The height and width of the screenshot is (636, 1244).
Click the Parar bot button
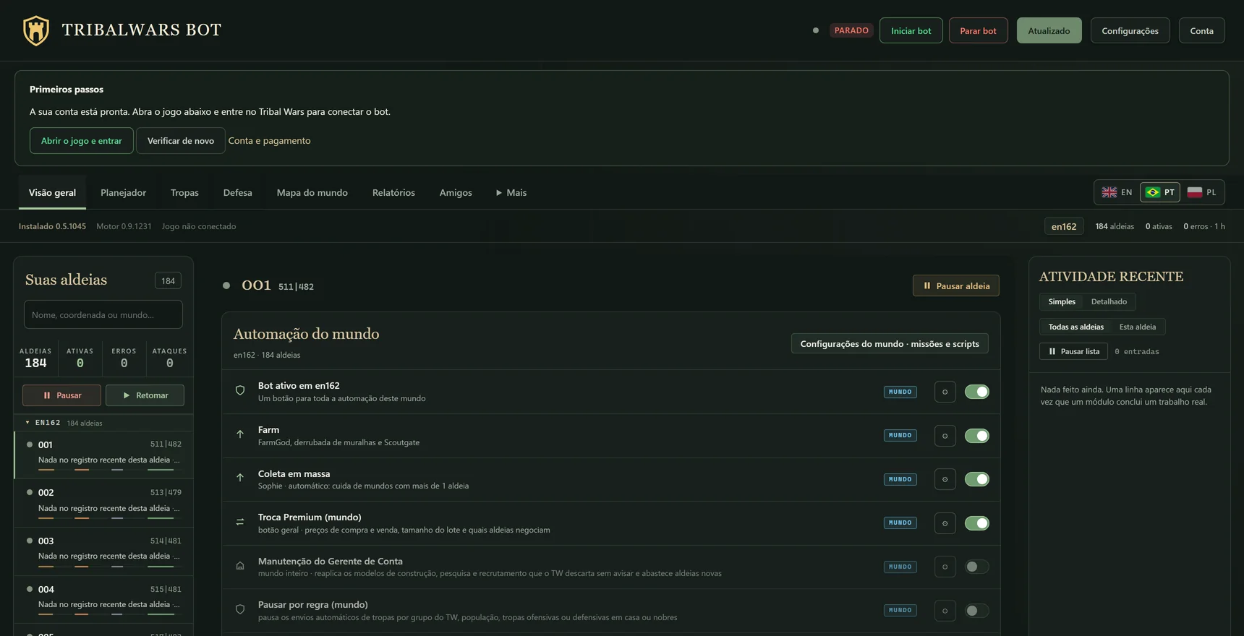point(978,30)
